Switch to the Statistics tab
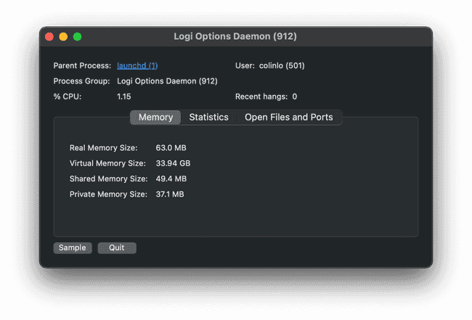 pos(208,118)
